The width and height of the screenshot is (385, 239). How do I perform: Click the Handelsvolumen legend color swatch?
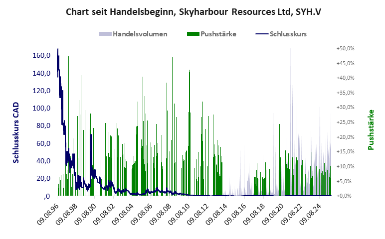pyautogui.click(x=105, y=34)
